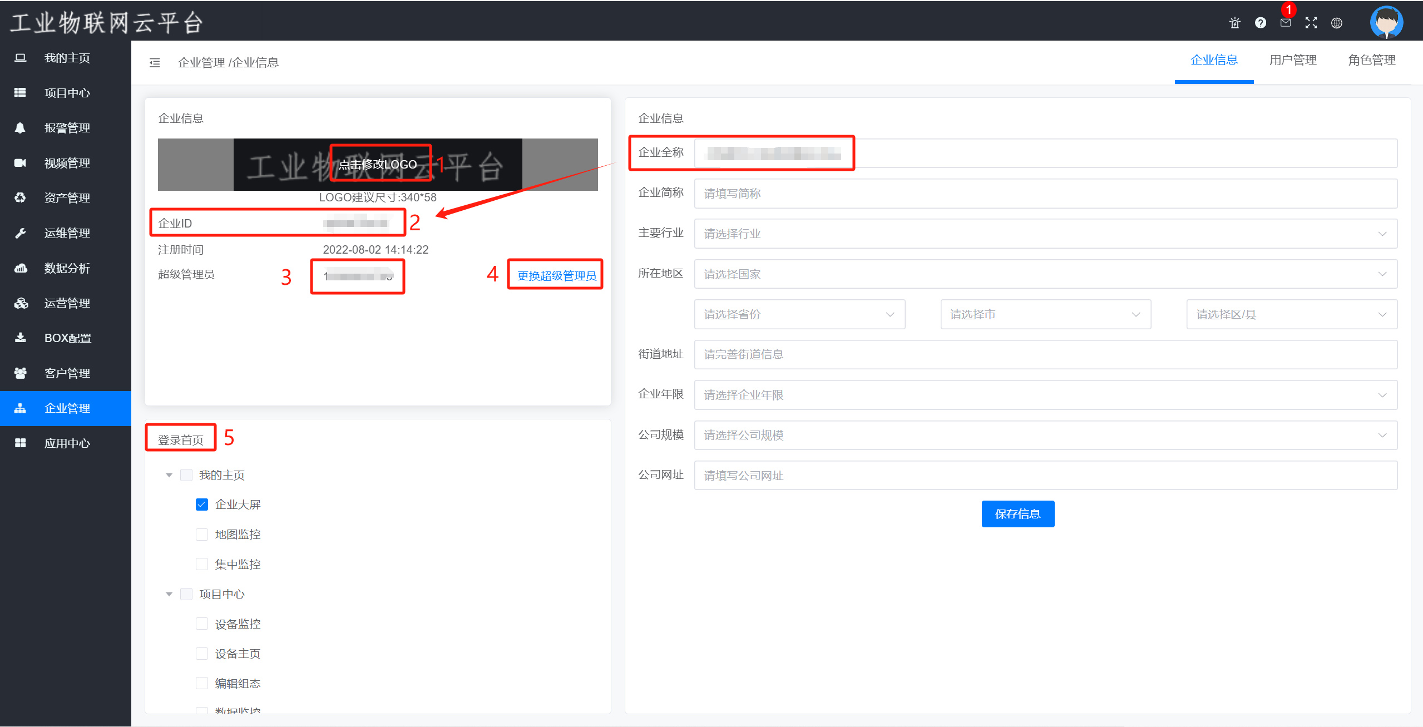Click the 保存信息 button

pyautogui.click(x=1017, y=513)
